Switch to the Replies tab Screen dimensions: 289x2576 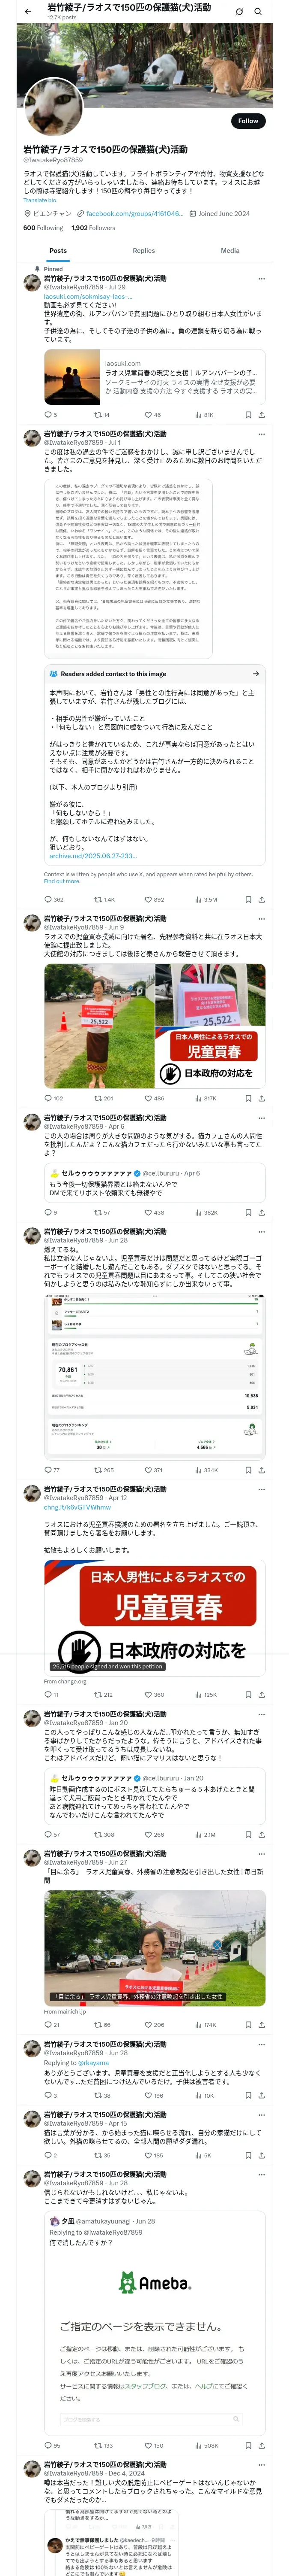tap(143, 251)
